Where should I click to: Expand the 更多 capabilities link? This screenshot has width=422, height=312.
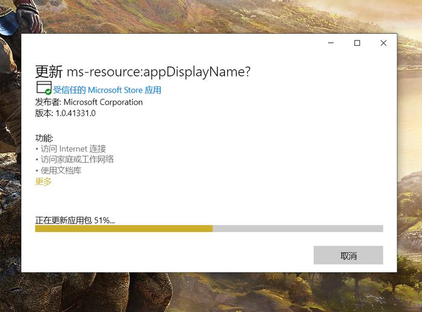tap(43, 181)
